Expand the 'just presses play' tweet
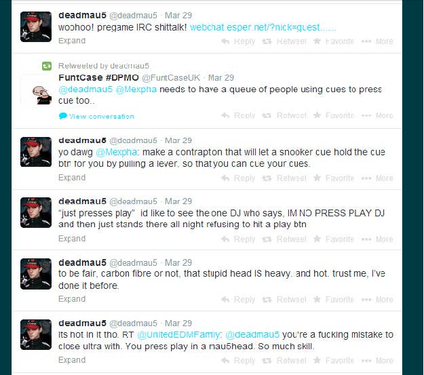Image resolution: width=424 pixels, height=375 pixels. coord(72,239)
